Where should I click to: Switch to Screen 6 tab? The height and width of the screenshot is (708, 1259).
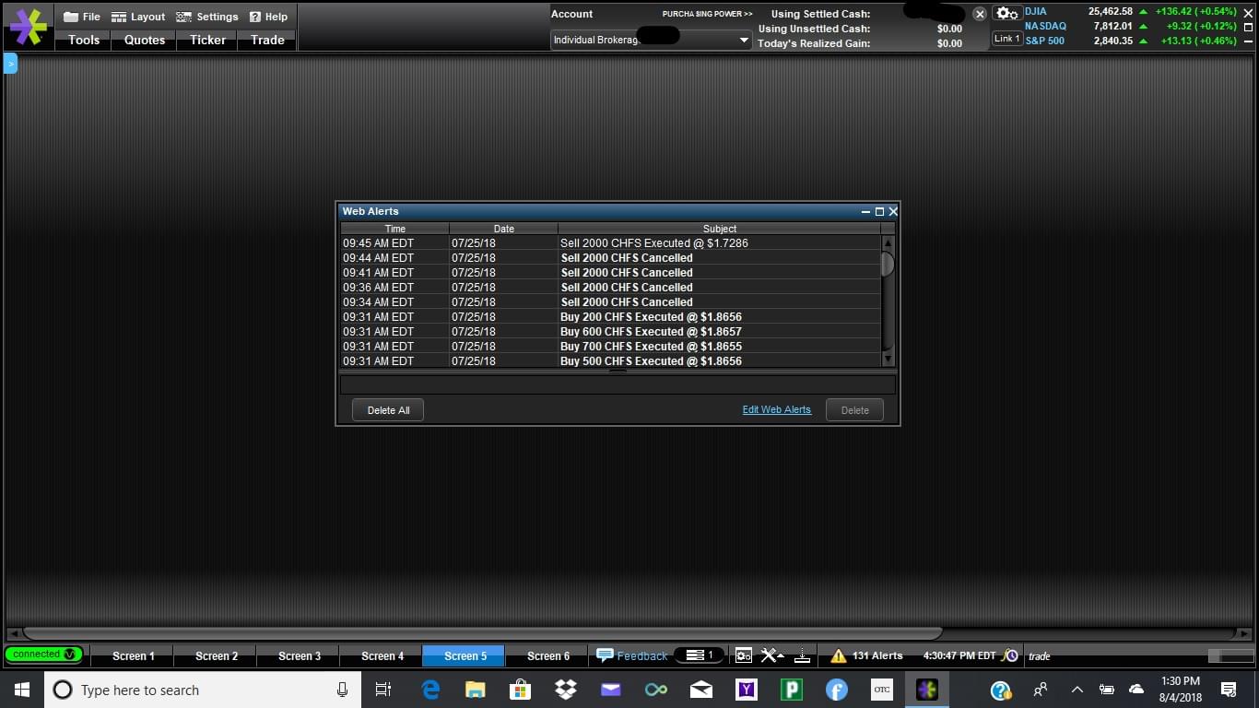(548, 656)
